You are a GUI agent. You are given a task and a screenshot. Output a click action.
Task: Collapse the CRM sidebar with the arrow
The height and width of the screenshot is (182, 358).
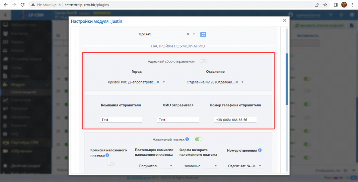coord(5,15)
